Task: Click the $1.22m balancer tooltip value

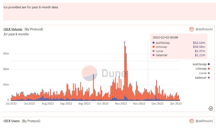Action: pos(200,55)
